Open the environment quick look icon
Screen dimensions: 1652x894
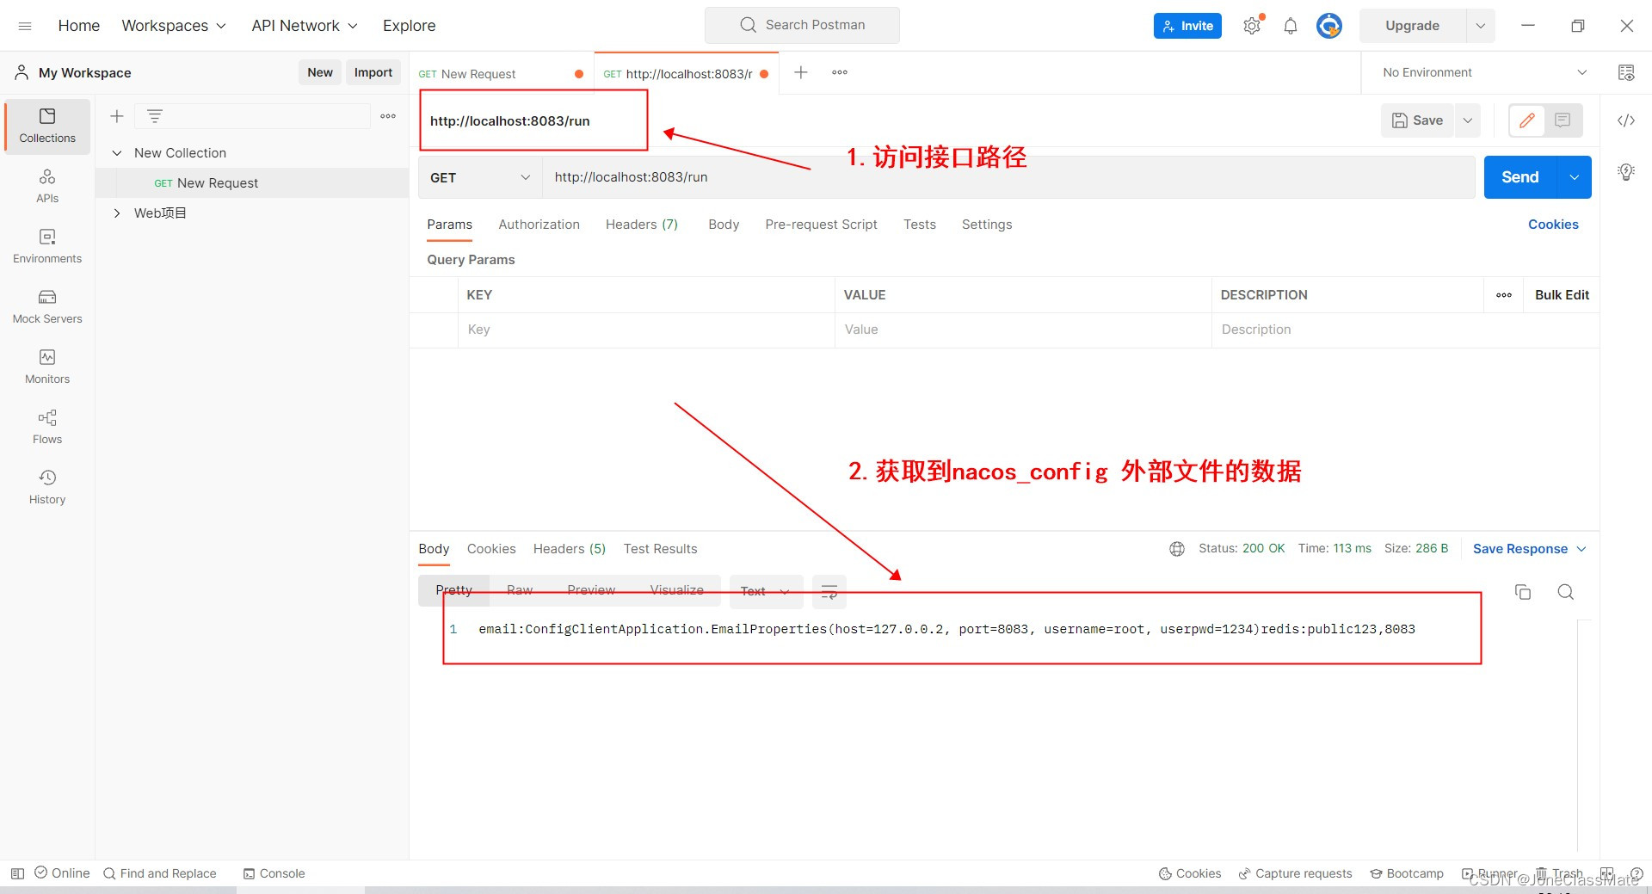point(1626,72)
